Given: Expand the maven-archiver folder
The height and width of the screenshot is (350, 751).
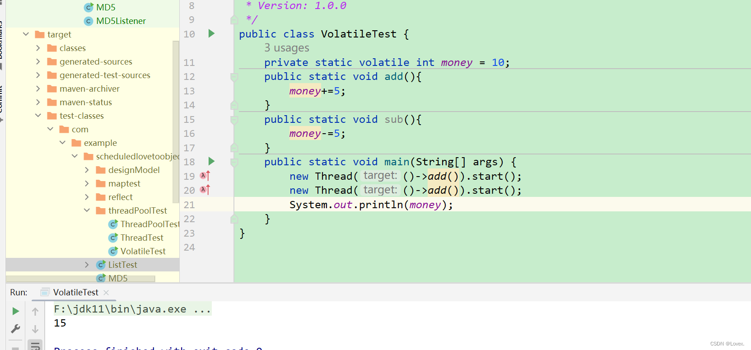Looking at the screenshot, I should (x=38, y=89).
